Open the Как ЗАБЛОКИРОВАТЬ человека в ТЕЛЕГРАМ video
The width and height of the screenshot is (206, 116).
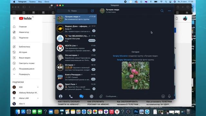[128, 103]
